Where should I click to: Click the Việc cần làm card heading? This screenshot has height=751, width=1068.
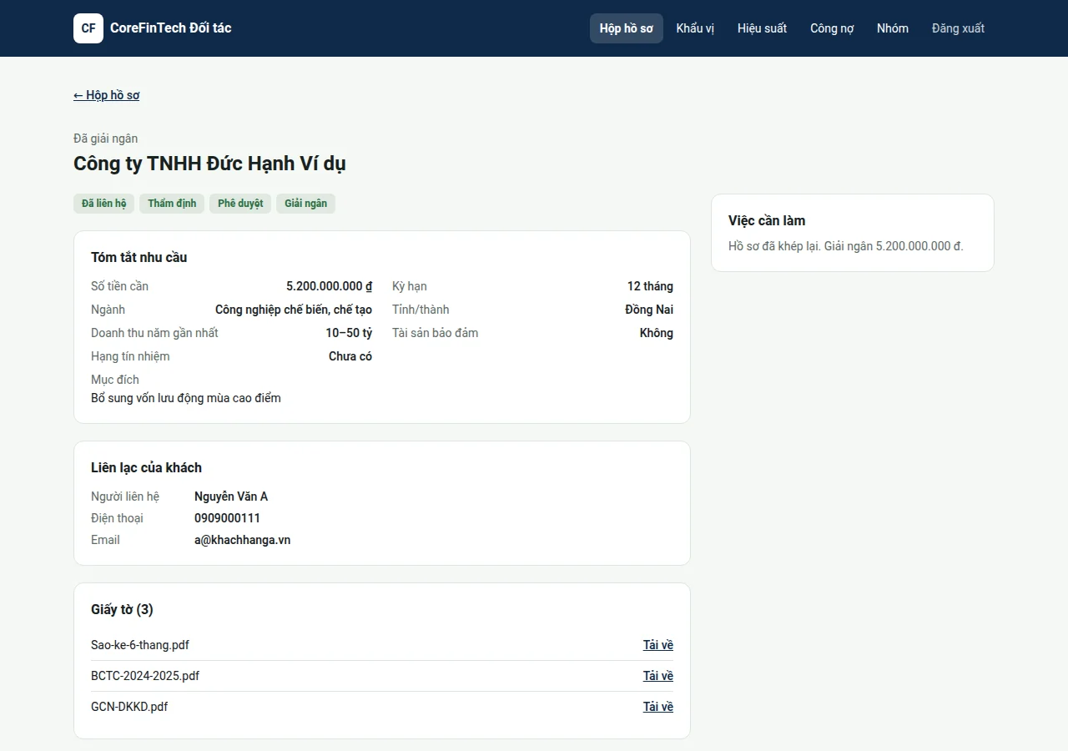coord(767,220)
